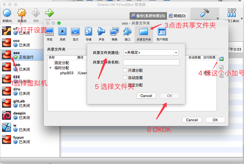This screenshot has width=244, height=164.
Task: Select the 共享文件夹 Shared Folders icon
Action: (x=144, y=32)
